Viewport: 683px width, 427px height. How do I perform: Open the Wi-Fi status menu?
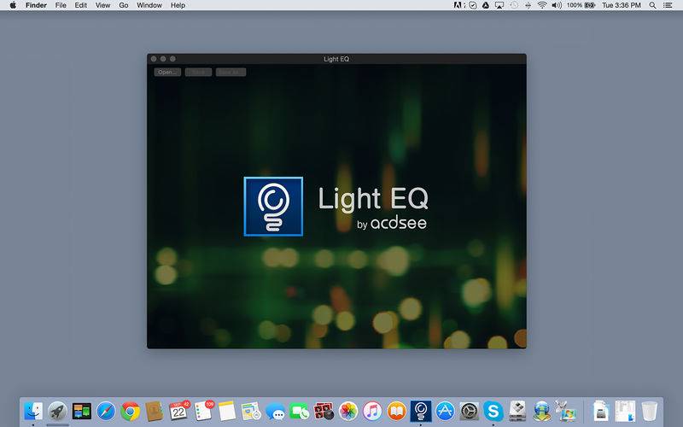point(542,5)
